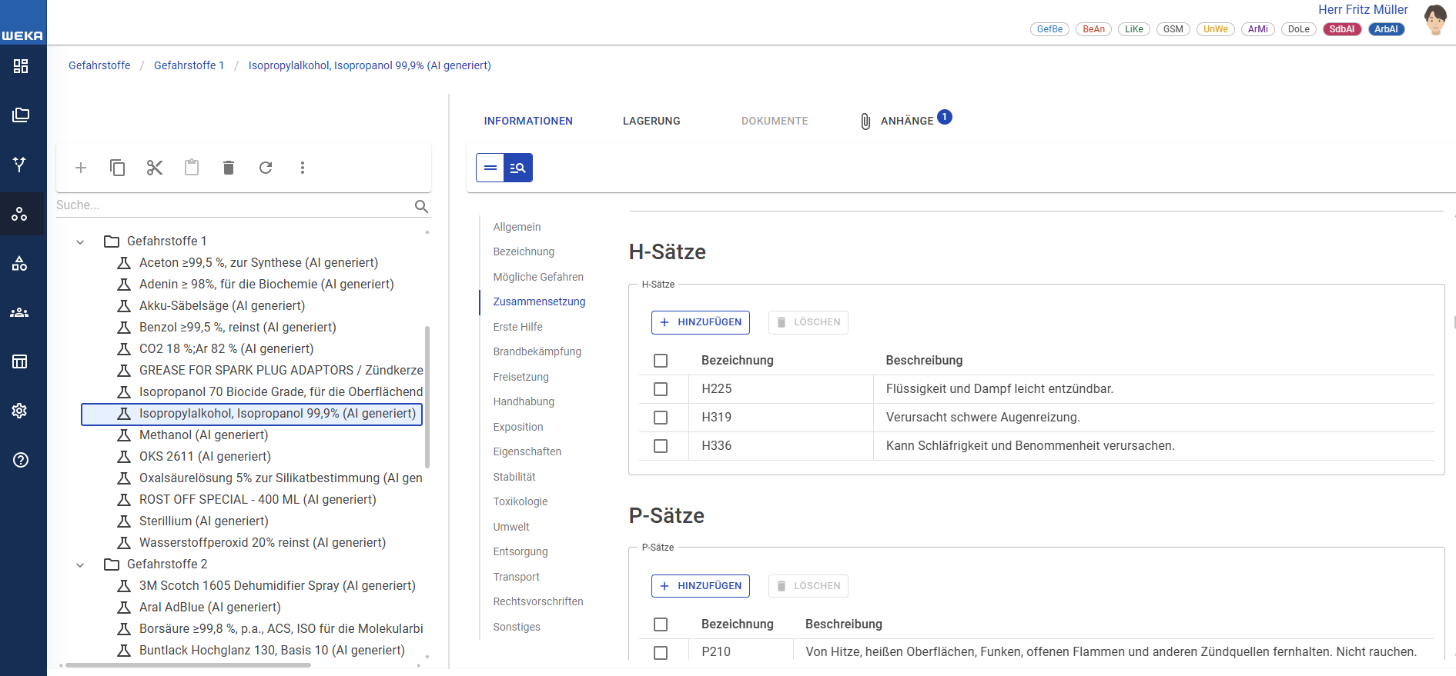Click the trash delete icon in toolbar
The height and width of the screenshot is (676, 1456).
[x=229, y=168]
